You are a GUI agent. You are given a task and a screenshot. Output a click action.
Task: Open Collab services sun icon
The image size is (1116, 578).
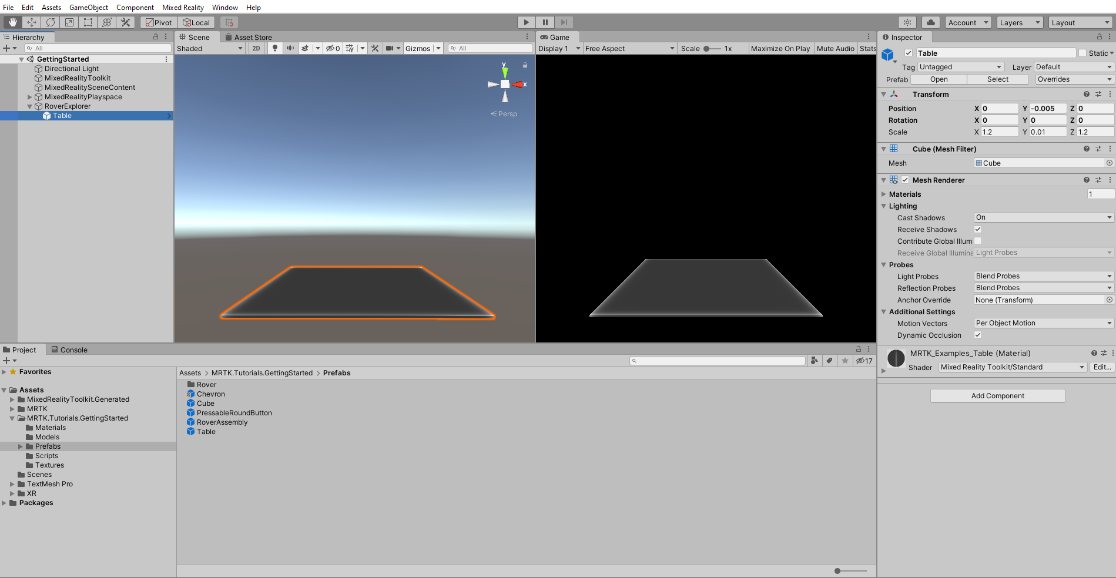coord(908,22)
